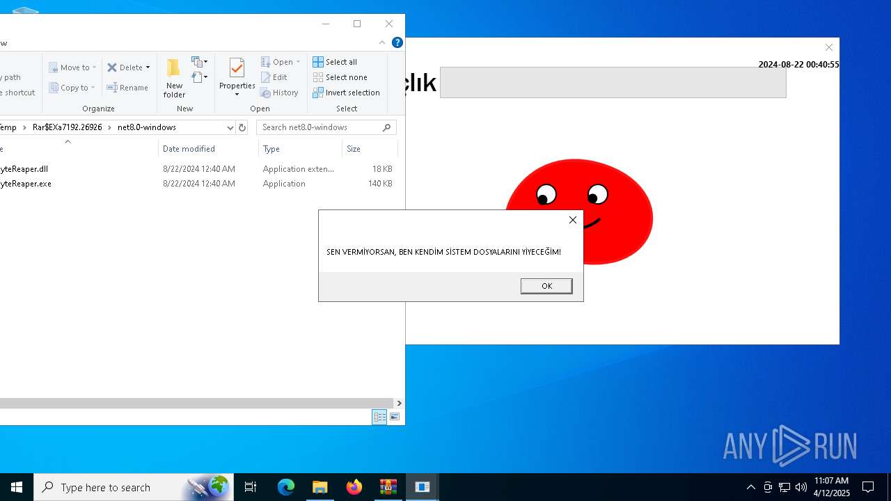The height and width of the screenshot is (501, 891).
Task: Close the Turkish warning message dialog
Action: click(573, 220)
